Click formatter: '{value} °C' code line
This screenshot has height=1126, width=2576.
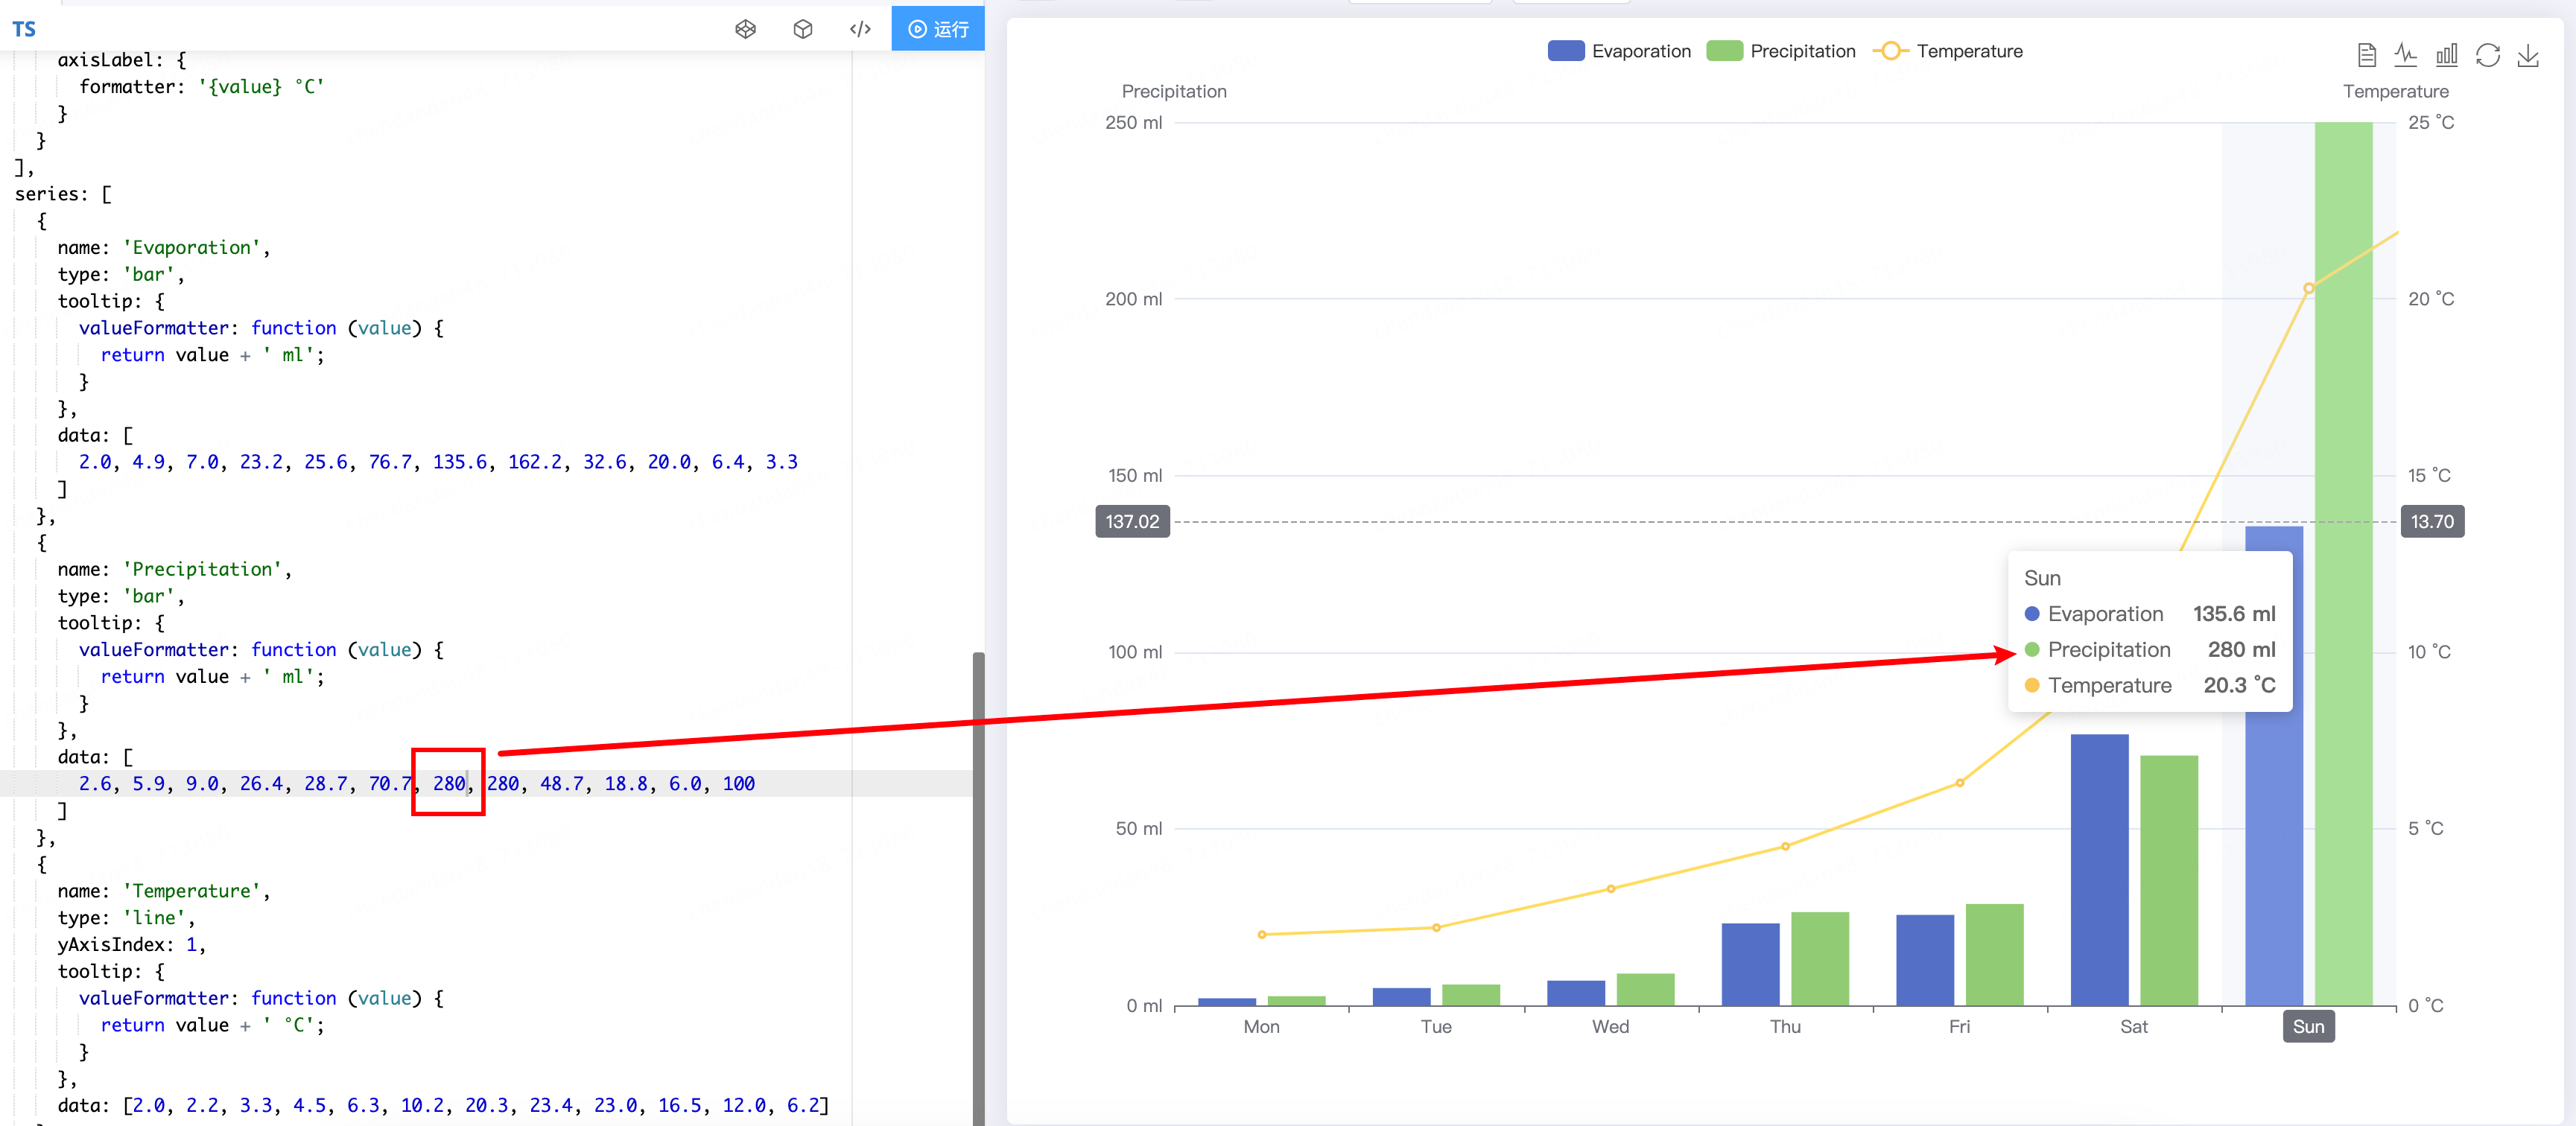[x=202, y=87]
